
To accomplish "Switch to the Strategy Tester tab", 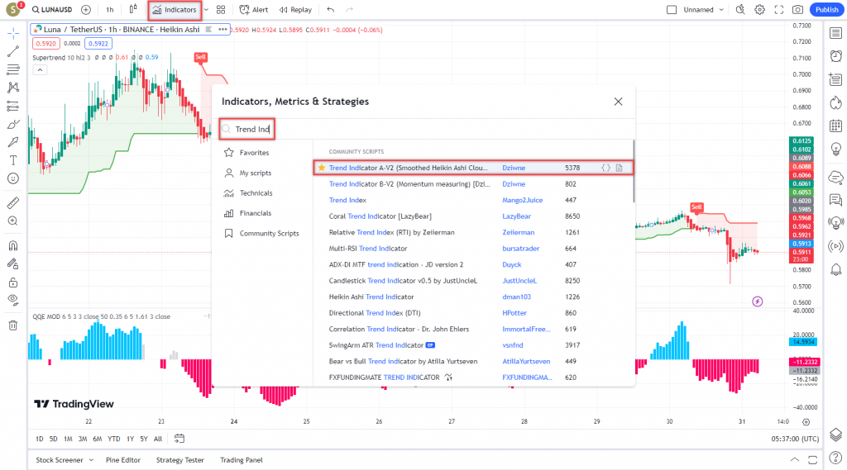I will (x=179, y=460).
